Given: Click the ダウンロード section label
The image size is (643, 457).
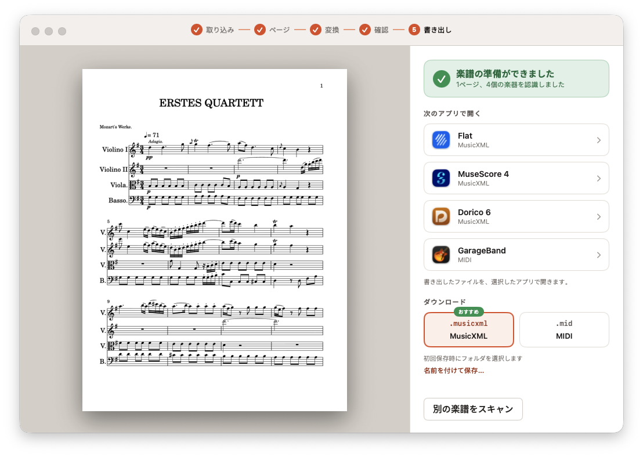Looking at the screenshot, I should [445, 302].
